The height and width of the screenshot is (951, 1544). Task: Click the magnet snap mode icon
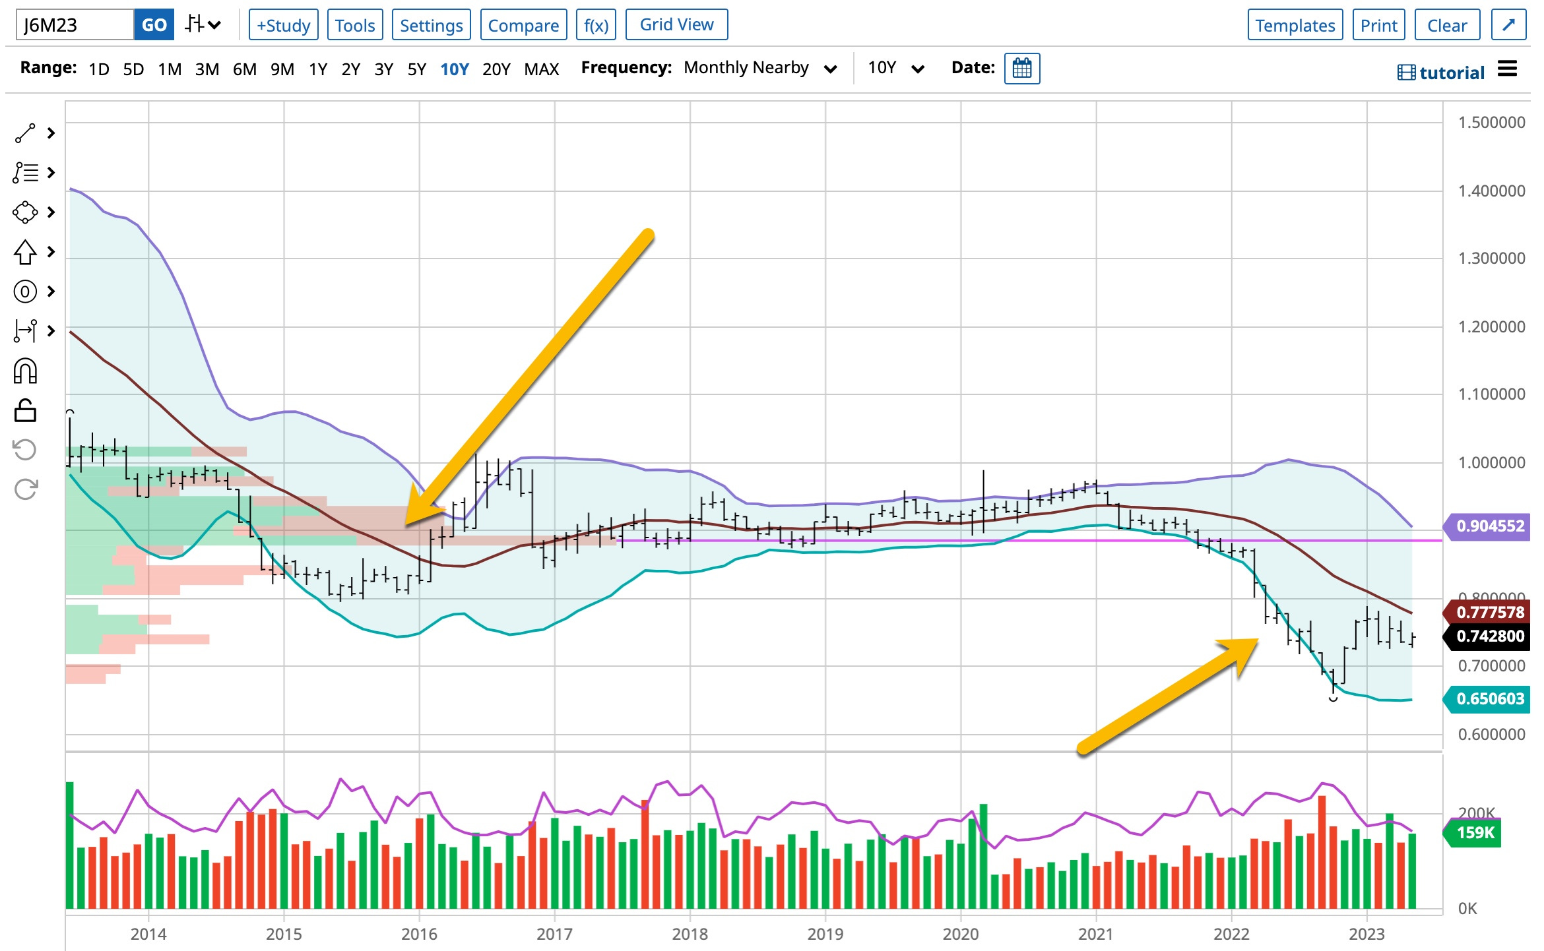pyautogui.click(x=25, y=371)
